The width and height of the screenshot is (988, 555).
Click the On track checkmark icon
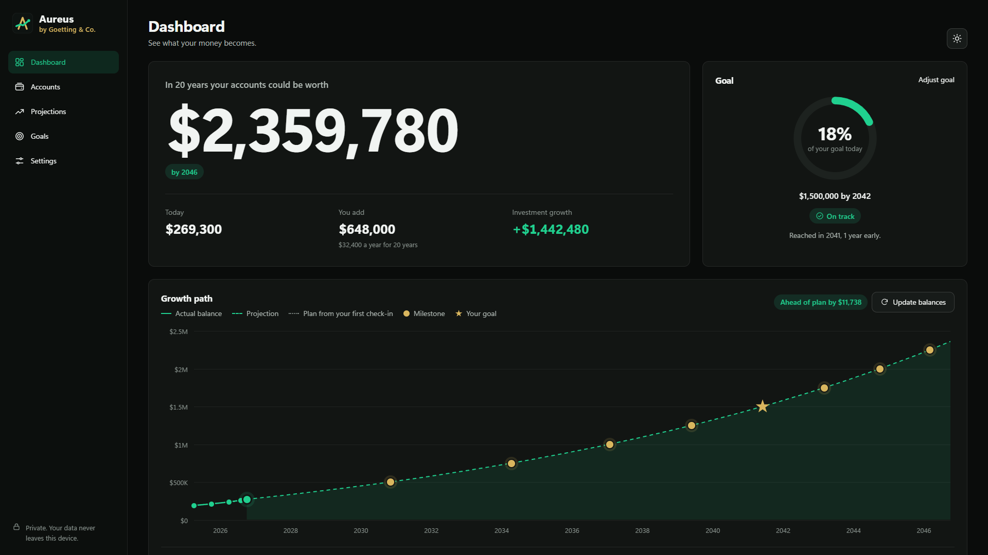[x=819, y=216]
